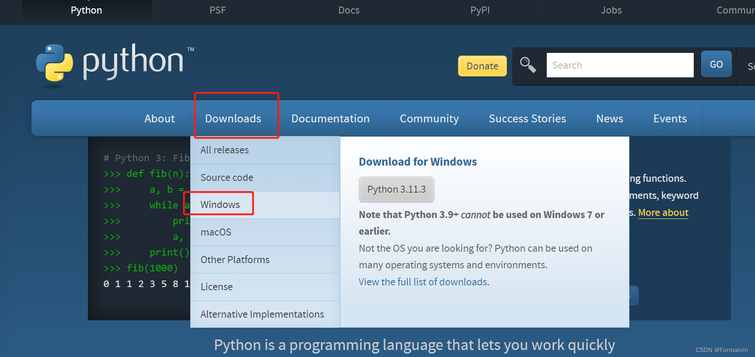755x357 pixels.
Task: Select Other Platforms in Downloads menu
Action: point(265,260)
